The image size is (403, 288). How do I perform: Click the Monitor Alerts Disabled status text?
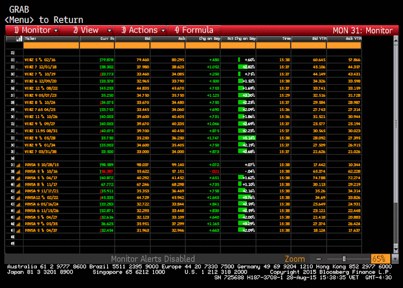coord(153,259)
